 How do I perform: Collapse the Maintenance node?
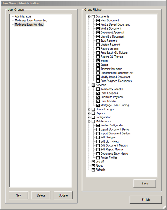coord(89,121)
